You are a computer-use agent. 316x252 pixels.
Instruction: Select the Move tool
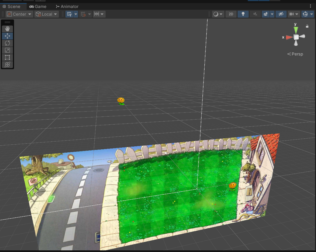point(7,36)
